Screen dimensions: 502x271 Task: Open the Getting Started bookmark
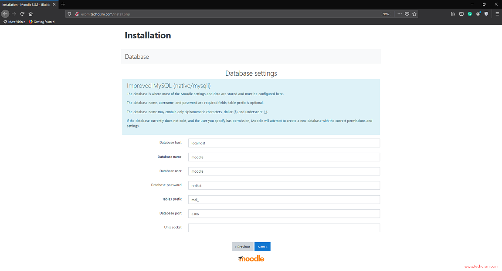pos(42,22)
